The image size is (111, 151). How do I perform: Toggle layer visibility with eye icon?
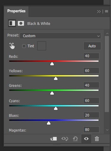point(86,139)
